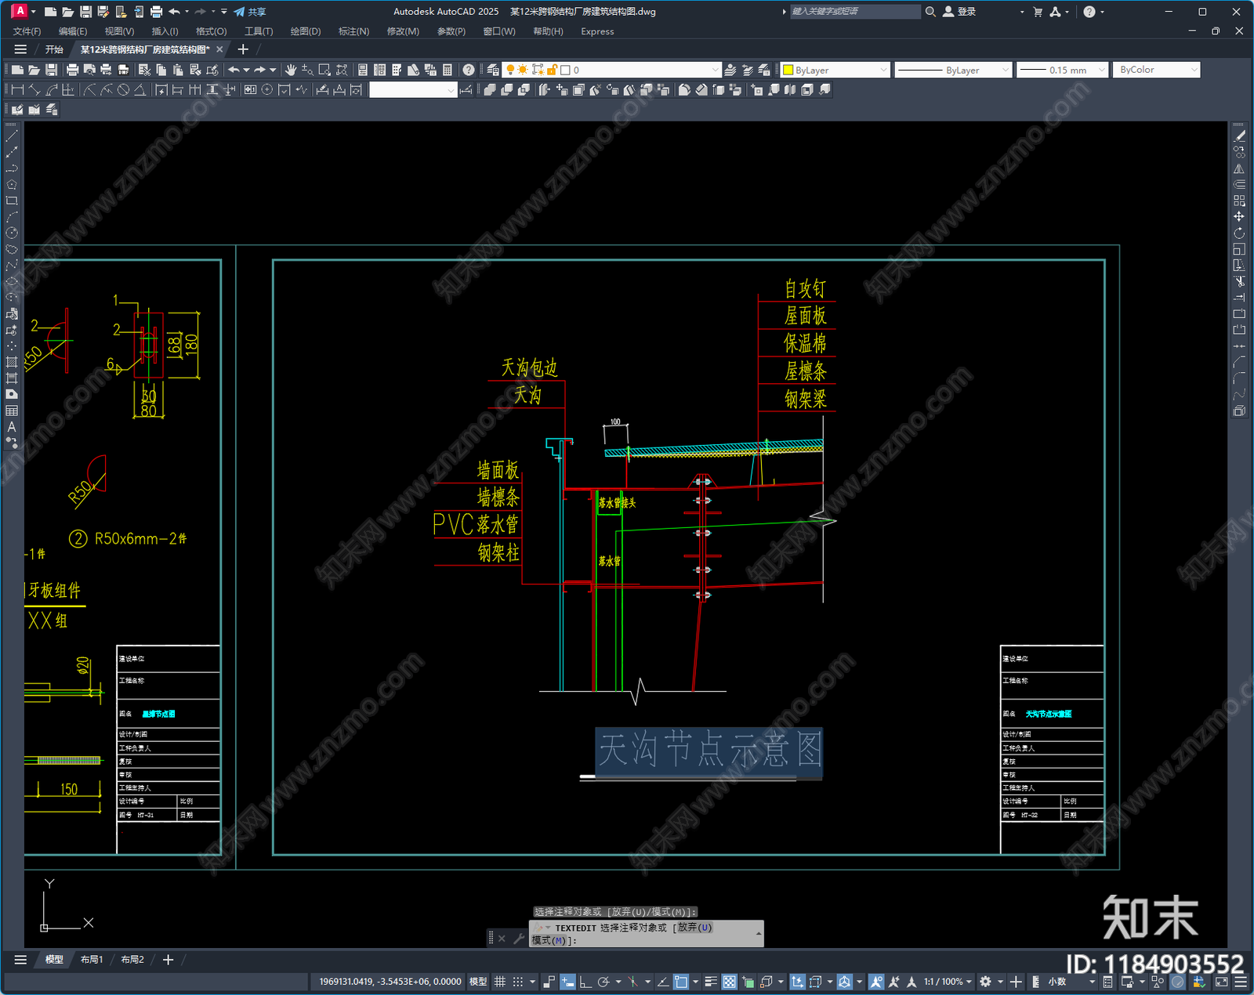Open the Express menu
Viewport: 1254px width, 995px height.
click(x=597, y=31)
